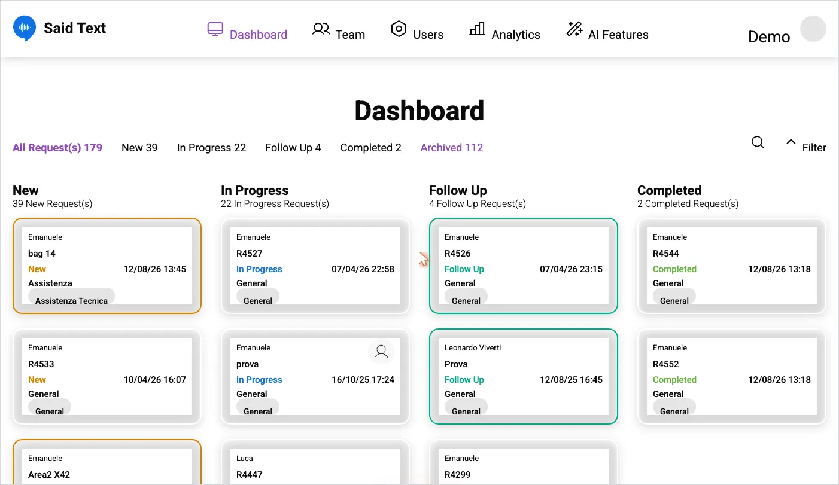The width and height of the screenshot is (839, 485).
Task: Open the Archived 112 tab
Action: 452,148
